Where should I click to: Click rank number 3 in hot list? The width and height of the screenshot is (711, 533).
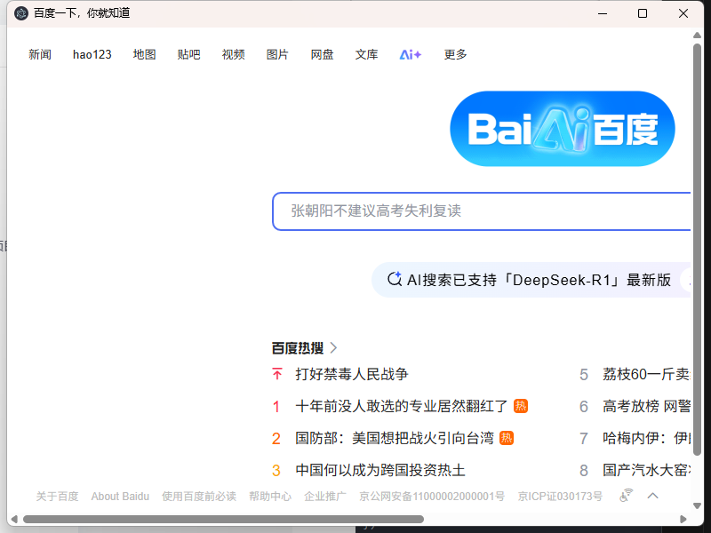[276, 471]
